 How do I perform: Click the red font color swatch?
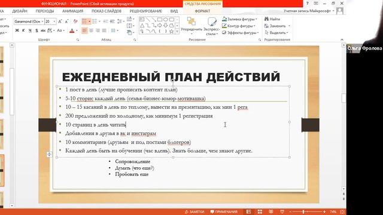pos(72,30)
